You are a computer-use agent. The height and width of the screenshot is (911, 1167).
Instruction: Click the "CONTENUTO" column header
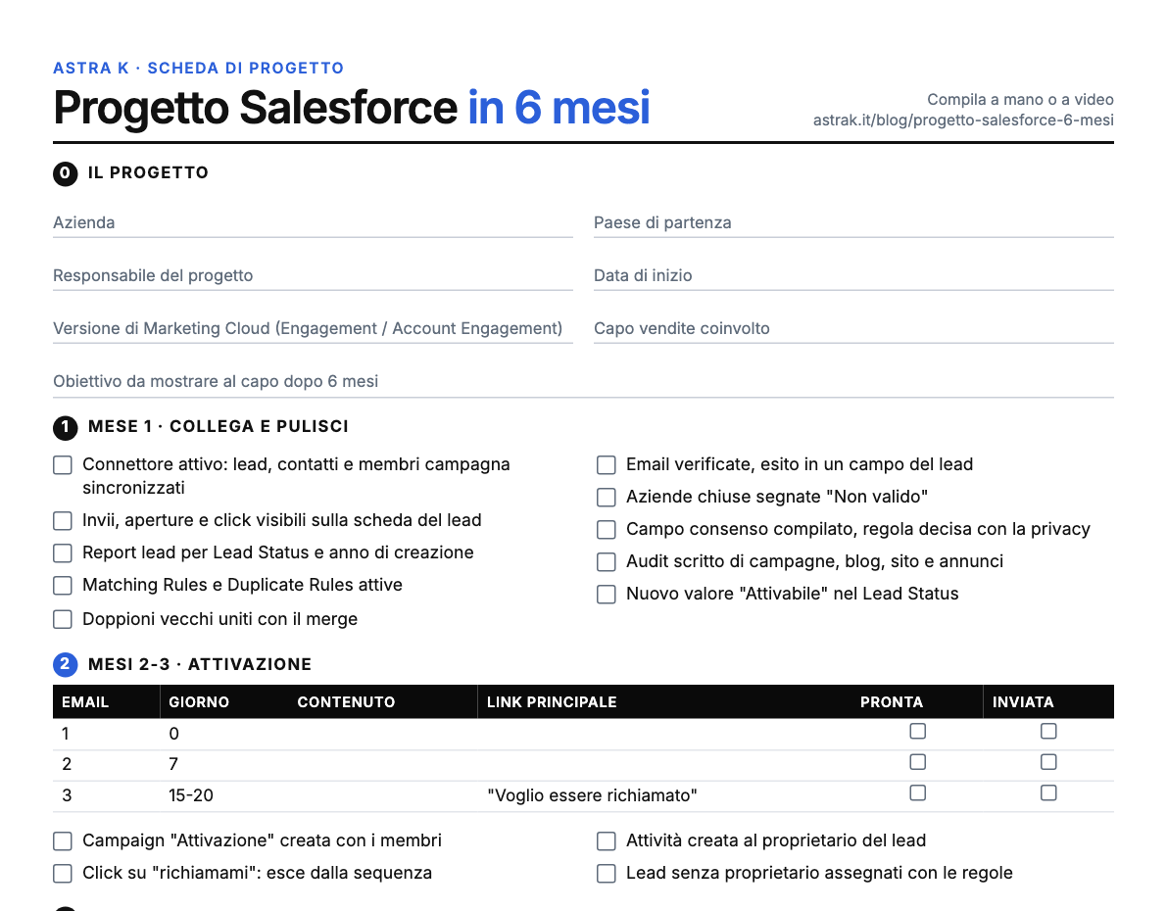pos(346,702)
